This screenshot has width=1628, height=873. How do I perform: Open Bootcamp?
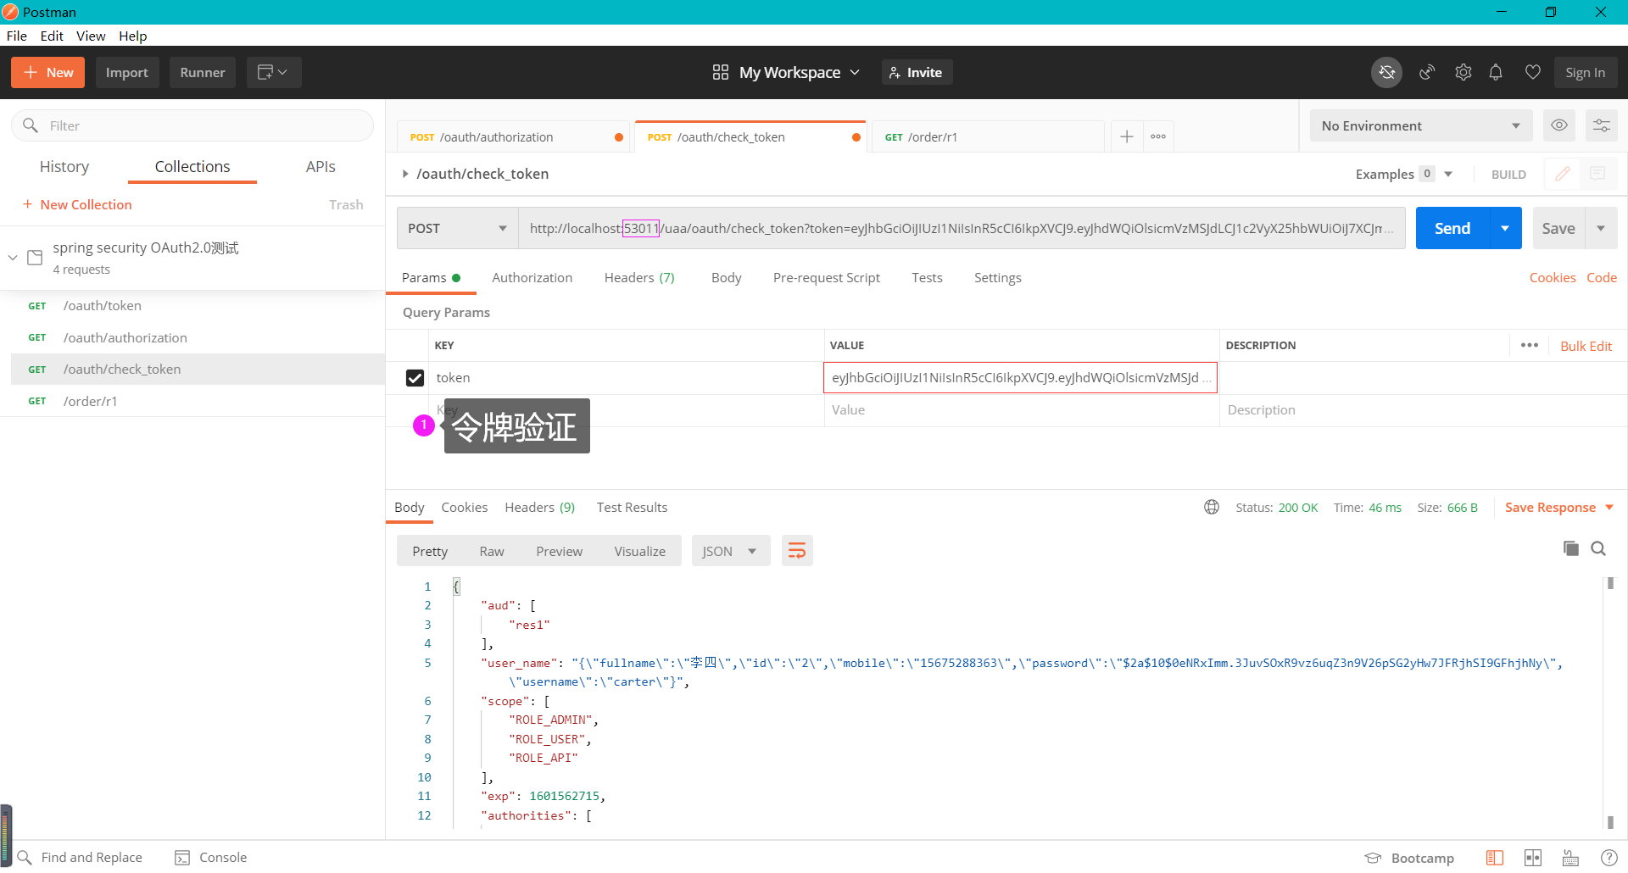point(1409,858)
